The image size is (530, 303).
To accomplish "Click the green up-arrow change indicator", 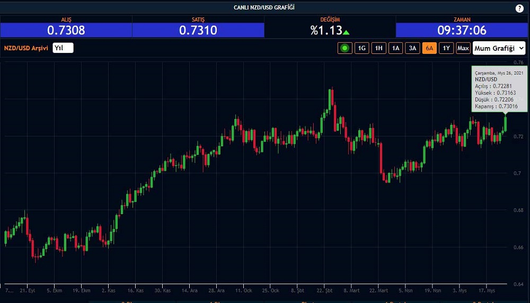I will (x=346, y=32).
